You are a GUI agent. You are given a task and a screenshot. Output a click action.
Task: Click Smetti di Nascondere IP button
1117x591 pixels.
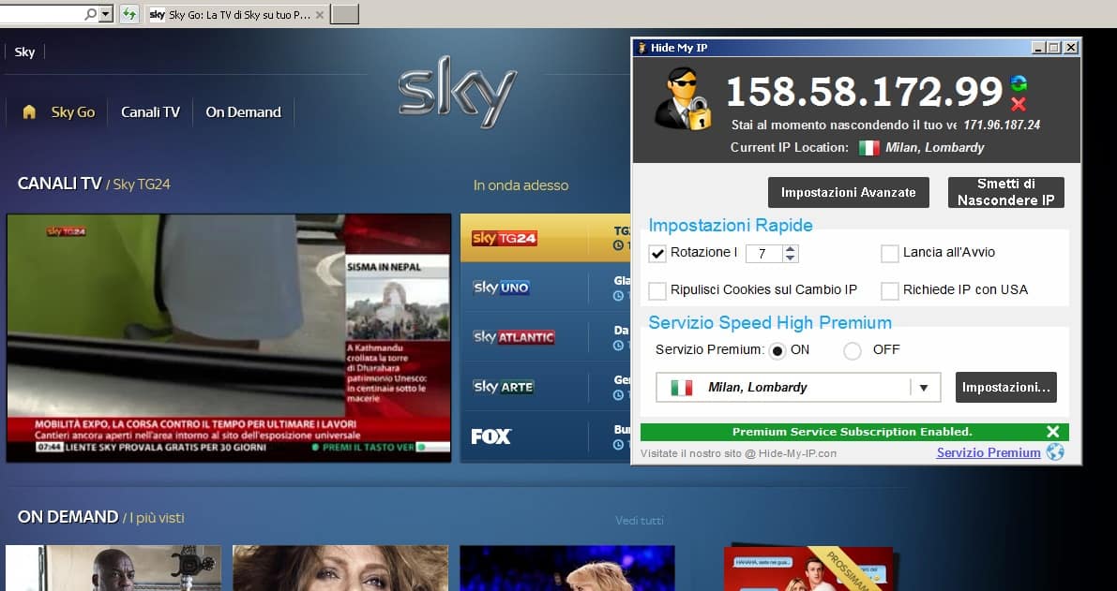click(x=1006, y=193)
